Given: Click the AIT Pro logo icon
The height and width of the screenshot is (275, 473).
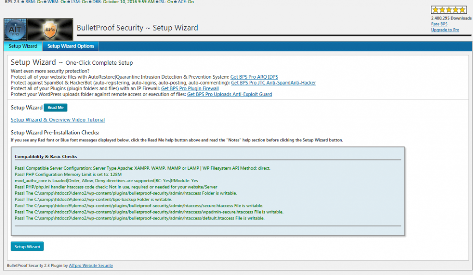Looking at the screenshot, I should point(15,30).
